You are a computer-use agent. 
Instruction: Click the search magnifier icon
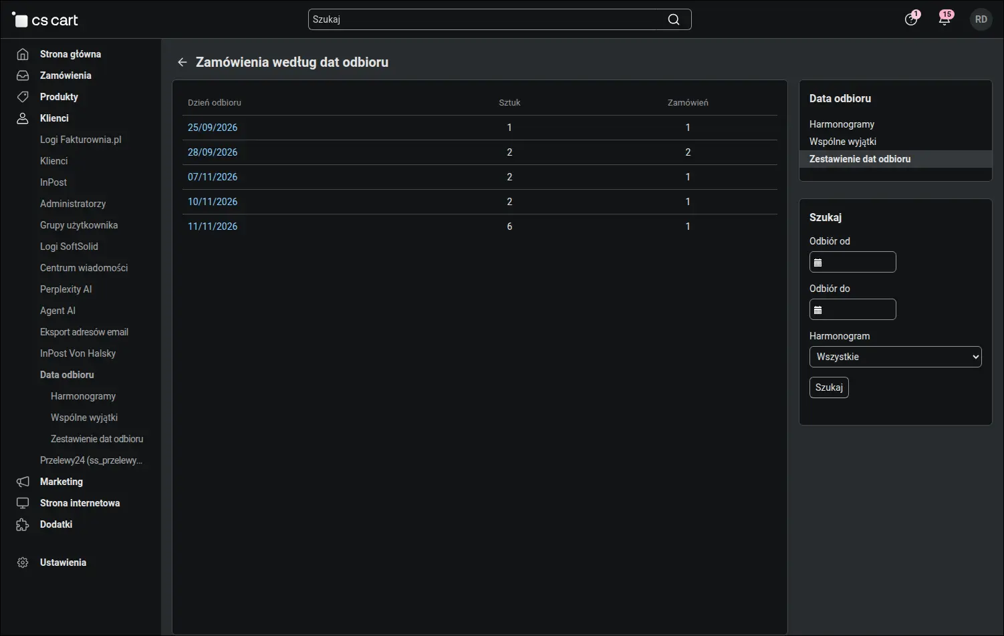(674, 19)
